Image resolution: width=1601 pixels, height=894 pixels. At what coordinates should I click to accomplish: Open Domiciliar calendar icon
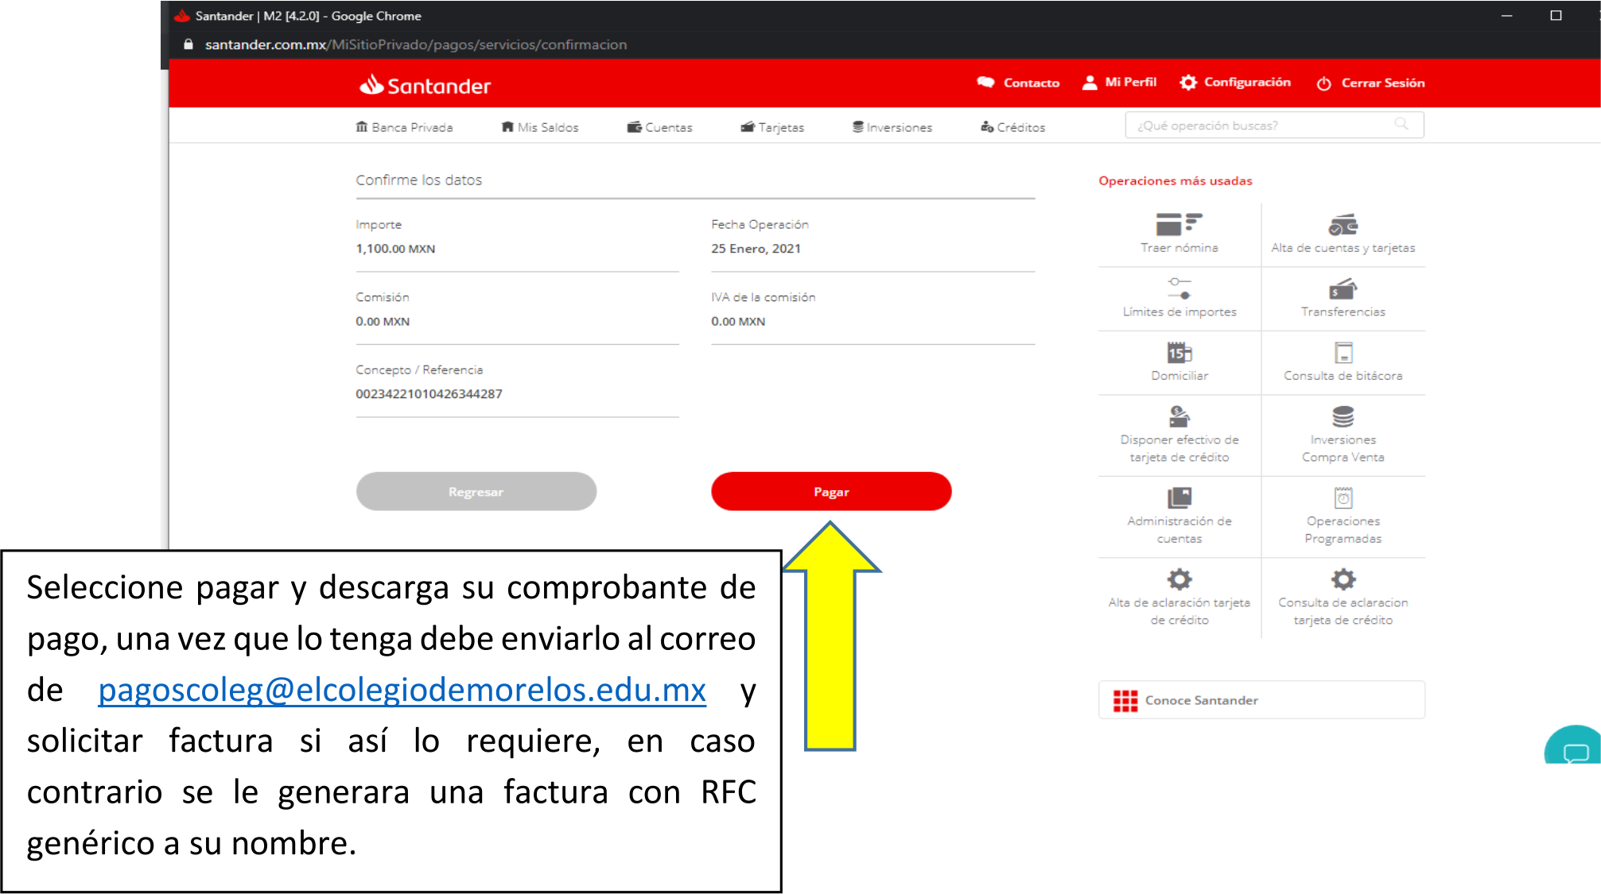pos(1179,352)
